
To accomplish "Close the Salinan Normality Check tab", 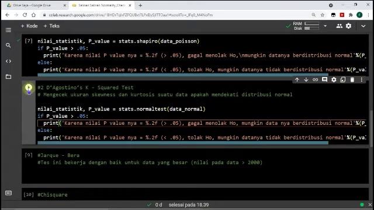I will (130, 5).
